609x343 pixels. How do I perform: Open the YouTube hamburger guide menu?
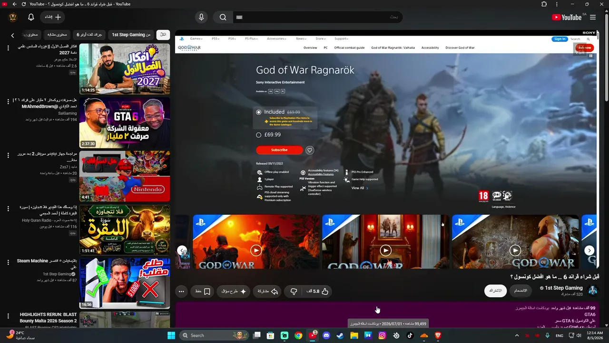point(593,17)
